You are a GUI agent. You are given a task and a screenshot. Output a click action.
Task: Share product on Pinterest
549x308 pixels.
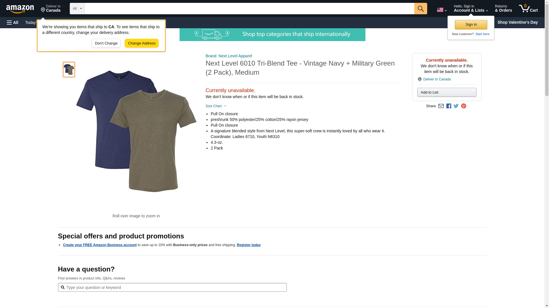464,106
